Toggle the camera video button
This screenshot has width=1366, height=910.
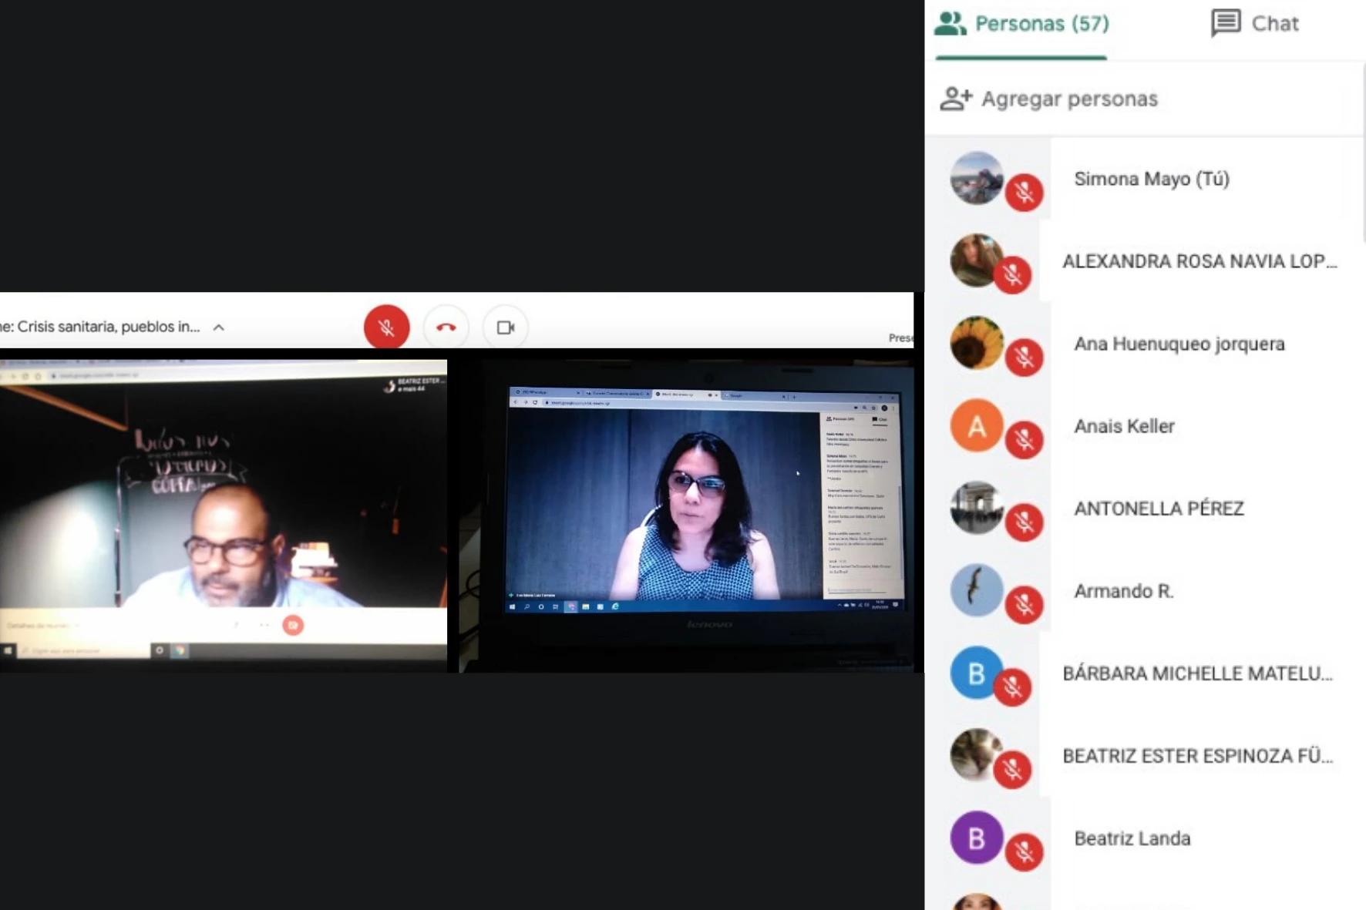click(505, 327)
